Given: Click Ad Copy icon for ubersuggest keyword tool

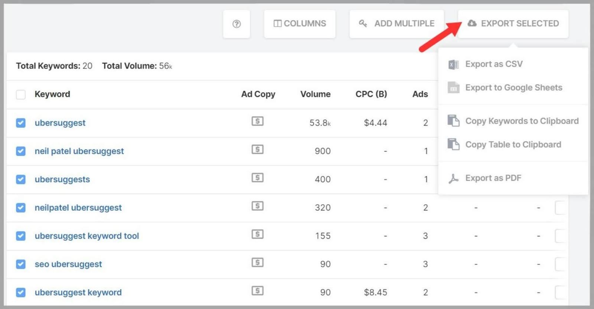Looking at the screenshot, I should [x=257, y=234].
